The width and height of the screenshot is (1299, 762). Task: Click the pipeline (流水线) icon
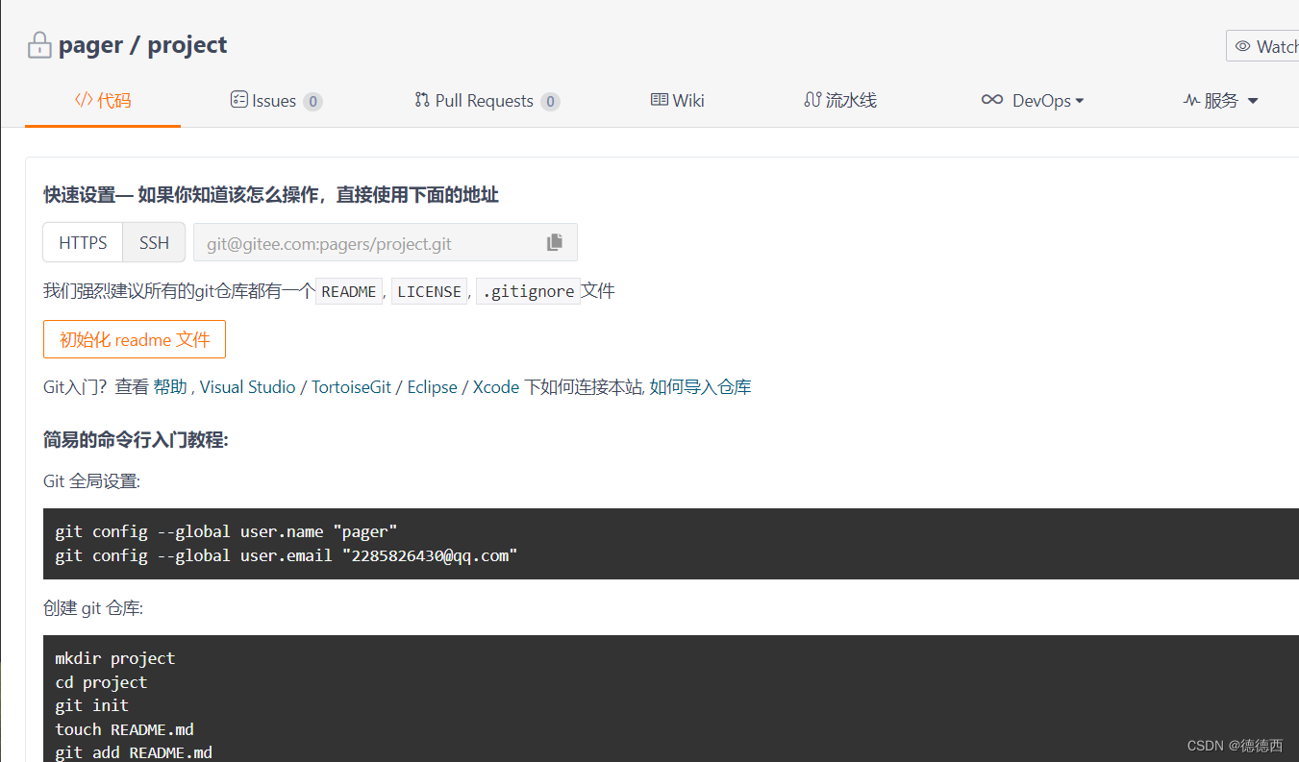(x=812, y=100)
